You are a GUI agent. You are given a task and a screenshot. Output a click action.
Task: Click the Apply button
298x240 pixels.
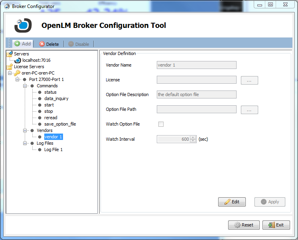[270, 202]
